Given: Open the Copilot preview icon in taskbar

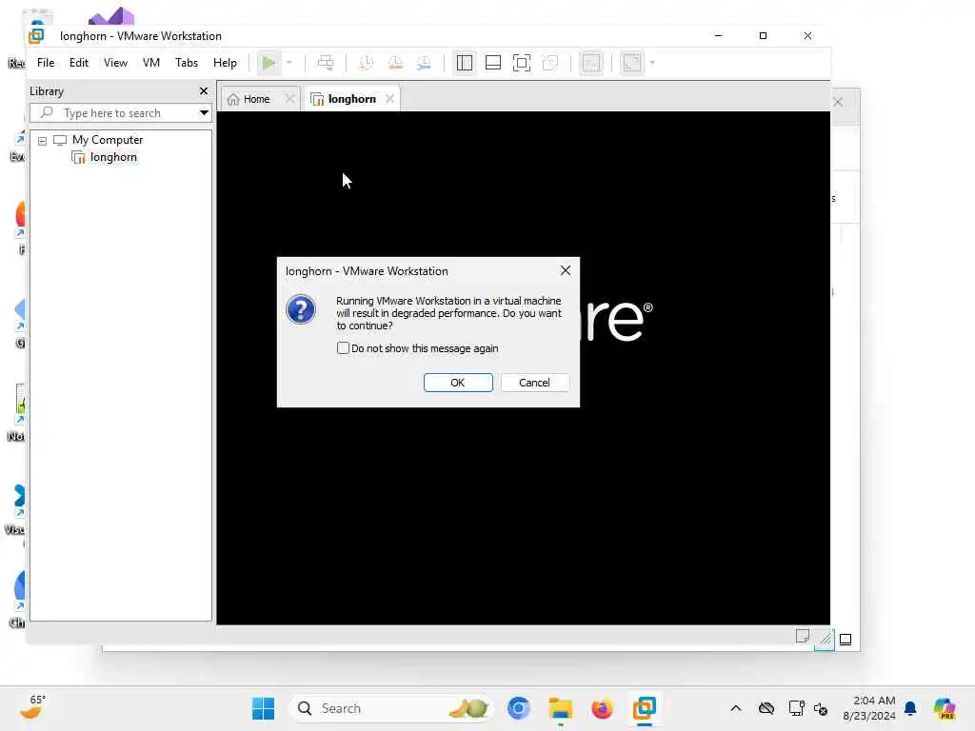Looking at the screenshot, I should pyautogui.click(x=945, y=708).
